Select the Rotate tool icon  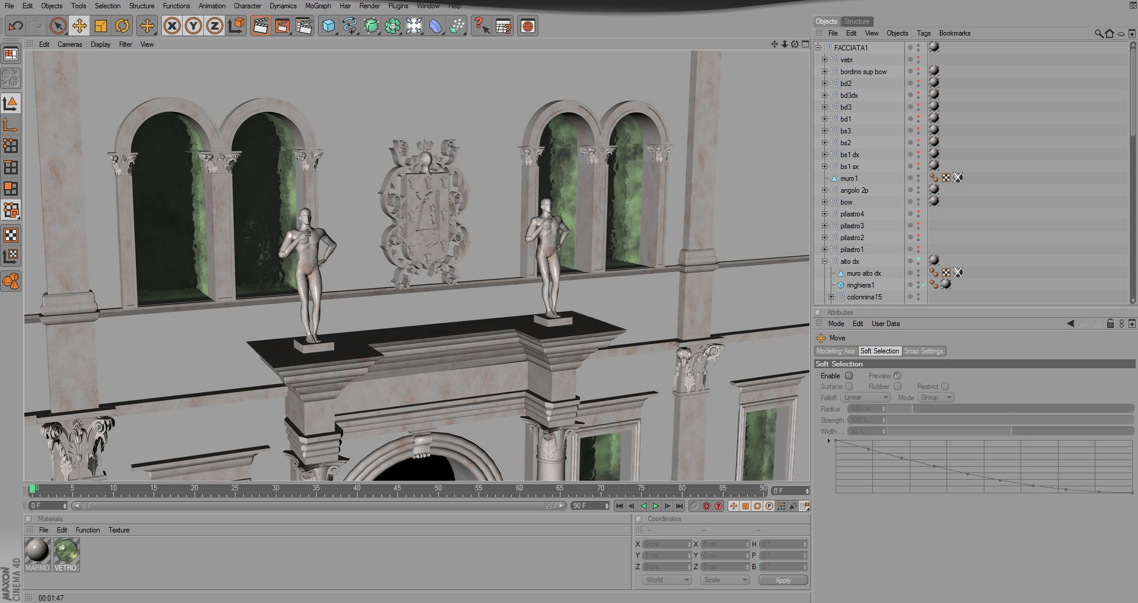point(122,26)
